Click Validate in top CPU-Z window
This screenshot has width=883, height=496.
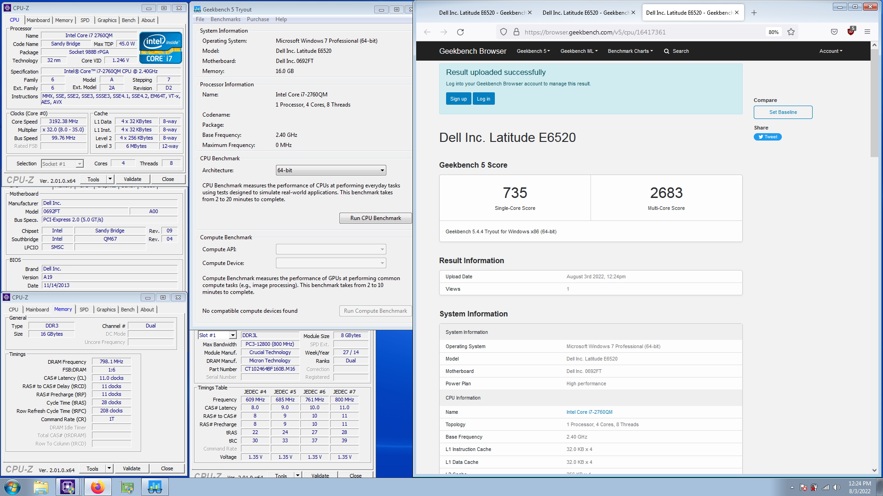point(132,179)
